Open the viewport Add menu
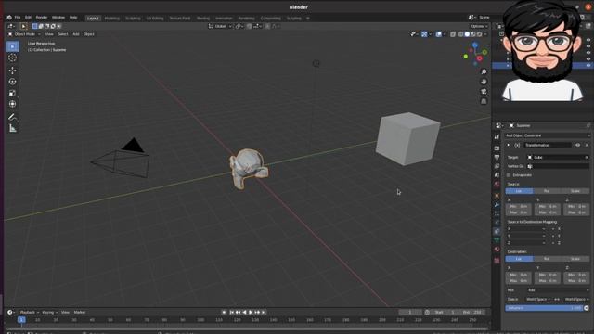The image size is (594, 334). pyautogui.click(x=76, y=34)
